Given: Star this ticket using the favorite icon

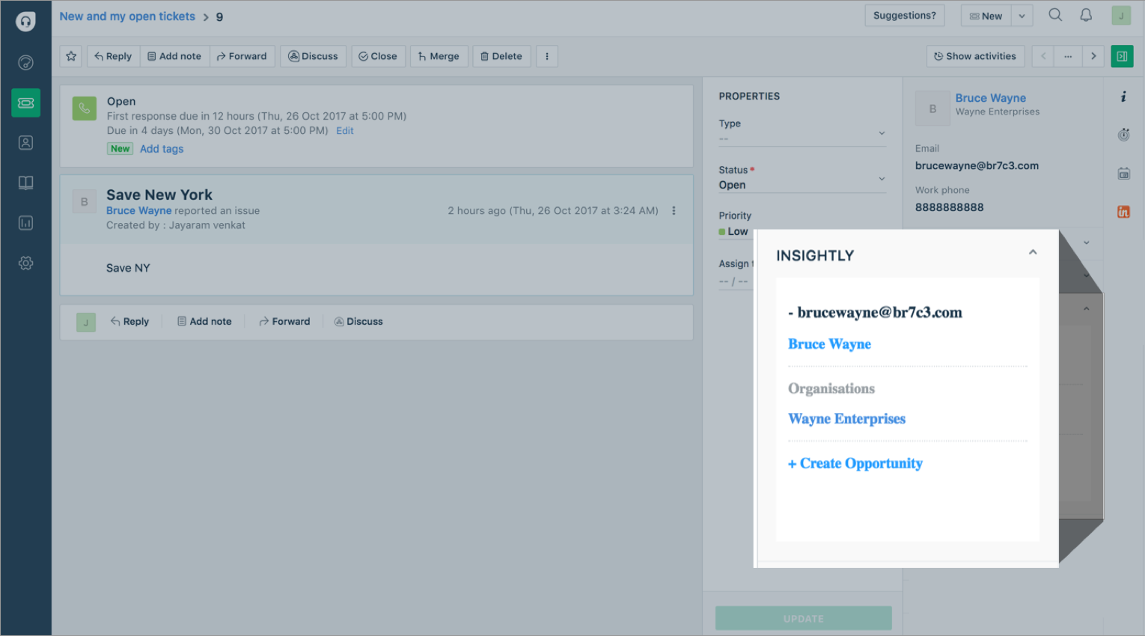Looking at the screenshot, I should click(70, 55).
